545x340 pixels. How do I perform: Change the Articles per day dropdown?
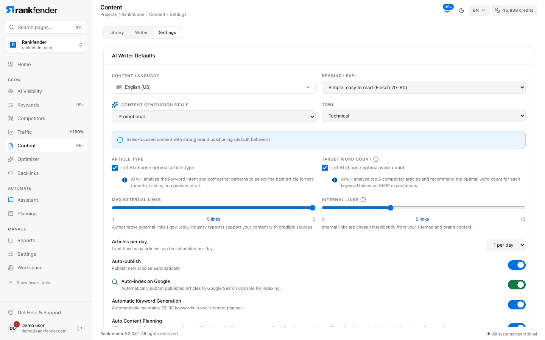tap(506, 245)
